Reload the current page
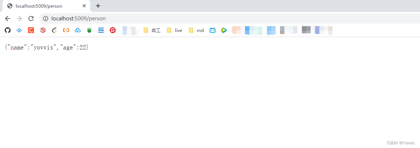420x148 pixels. [31, 19]
